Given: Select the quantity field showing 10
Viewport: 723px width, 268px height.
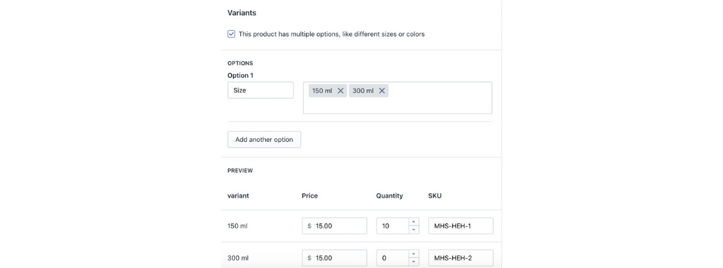Looking at the screenshot, I should (x=392, y=226).
